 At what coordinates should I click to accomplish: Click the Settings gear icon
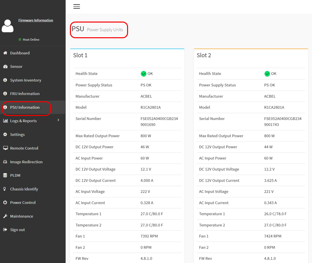point(5,134)
